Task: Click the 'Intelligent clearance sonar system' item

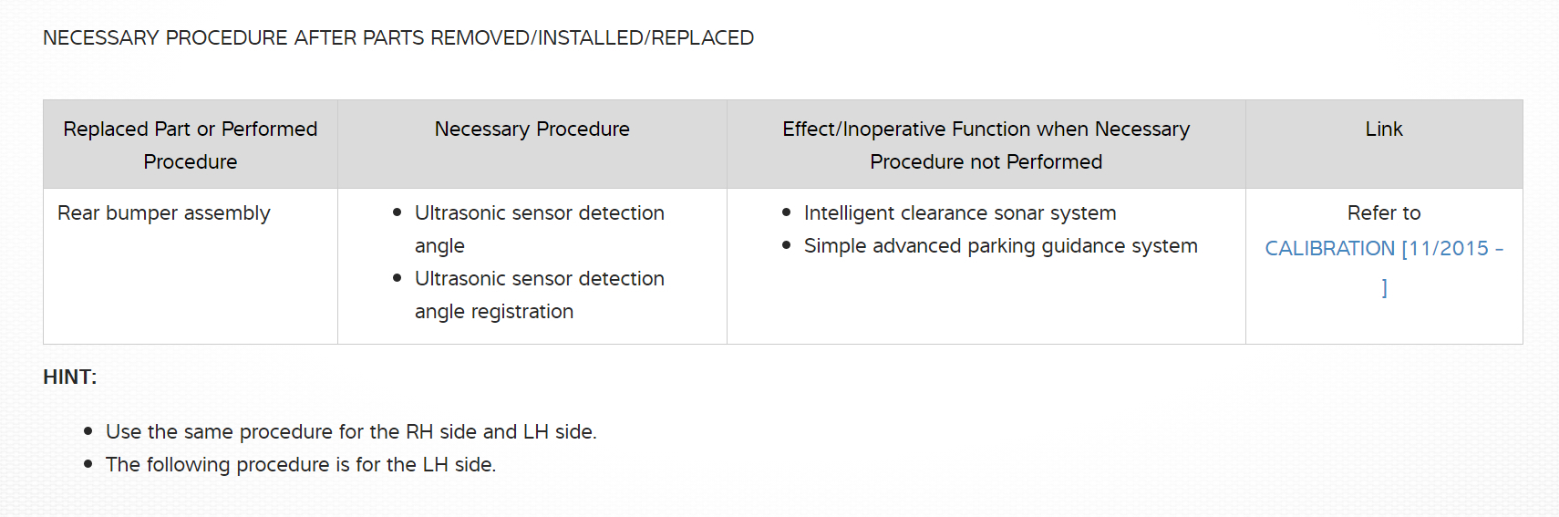Action: (959, 213)
